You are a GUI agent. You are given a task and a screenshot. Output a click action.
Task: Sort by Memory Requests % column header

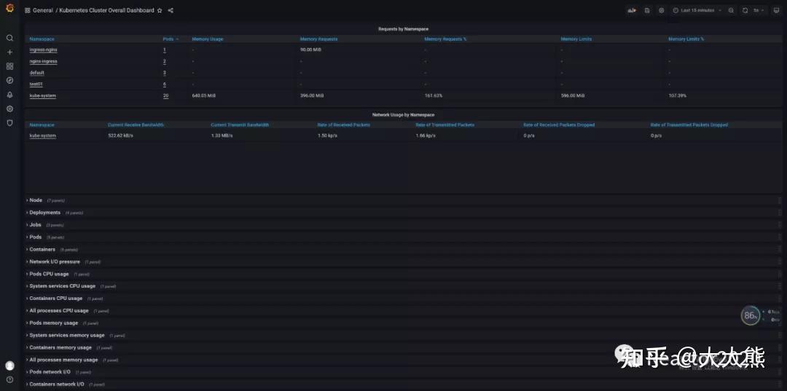[445, 39]
